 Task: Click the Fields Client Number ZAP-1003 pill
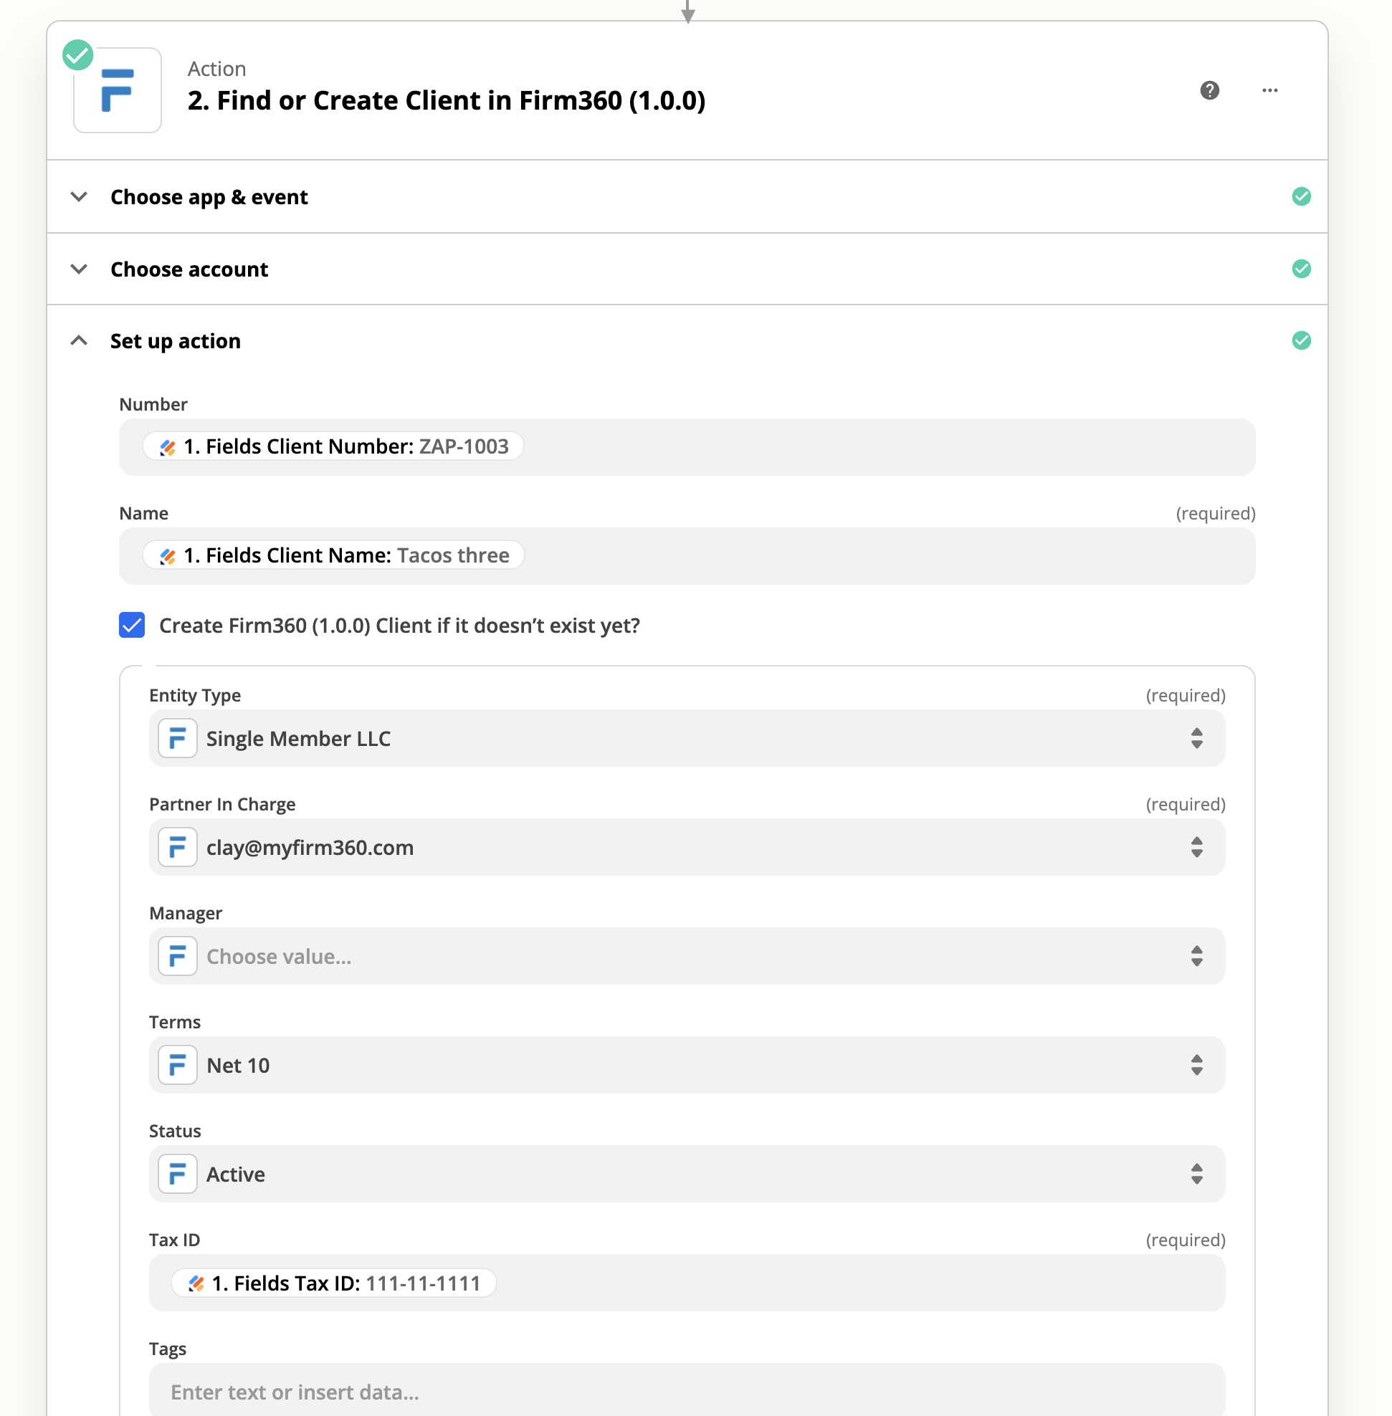pyautogui.click(x=333, y=446)
